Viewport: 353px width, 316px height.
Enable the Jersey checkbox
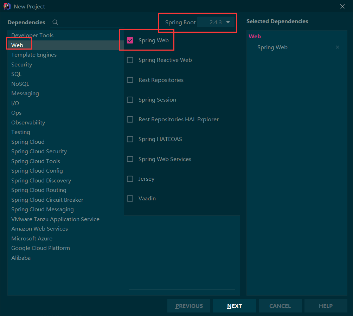point(130,179)
